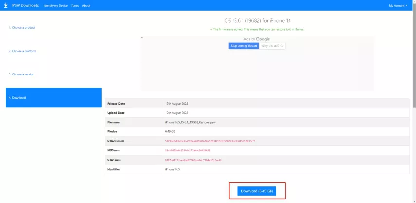
Task: Click the iPhone14,5 identifier value
Action: click(x=172, y=169)
